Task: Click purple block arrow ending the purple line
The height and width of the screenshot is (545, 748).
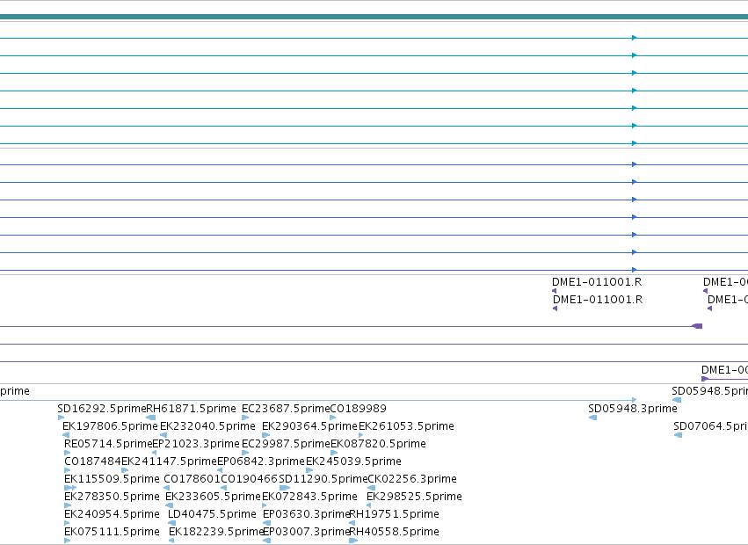Action: point(697,326)
